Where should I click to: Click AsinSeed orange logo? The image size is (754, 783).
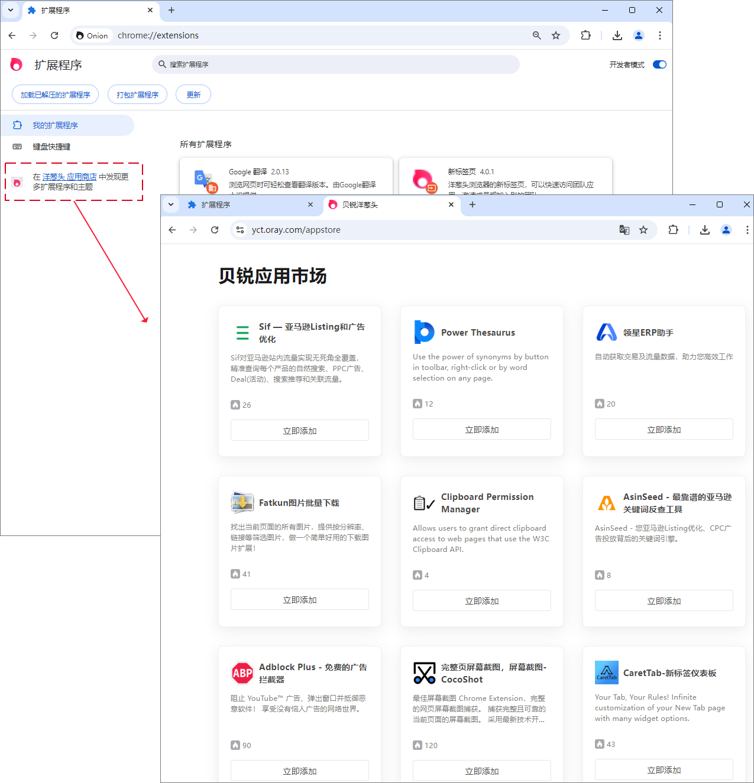(x=607, y=503)
